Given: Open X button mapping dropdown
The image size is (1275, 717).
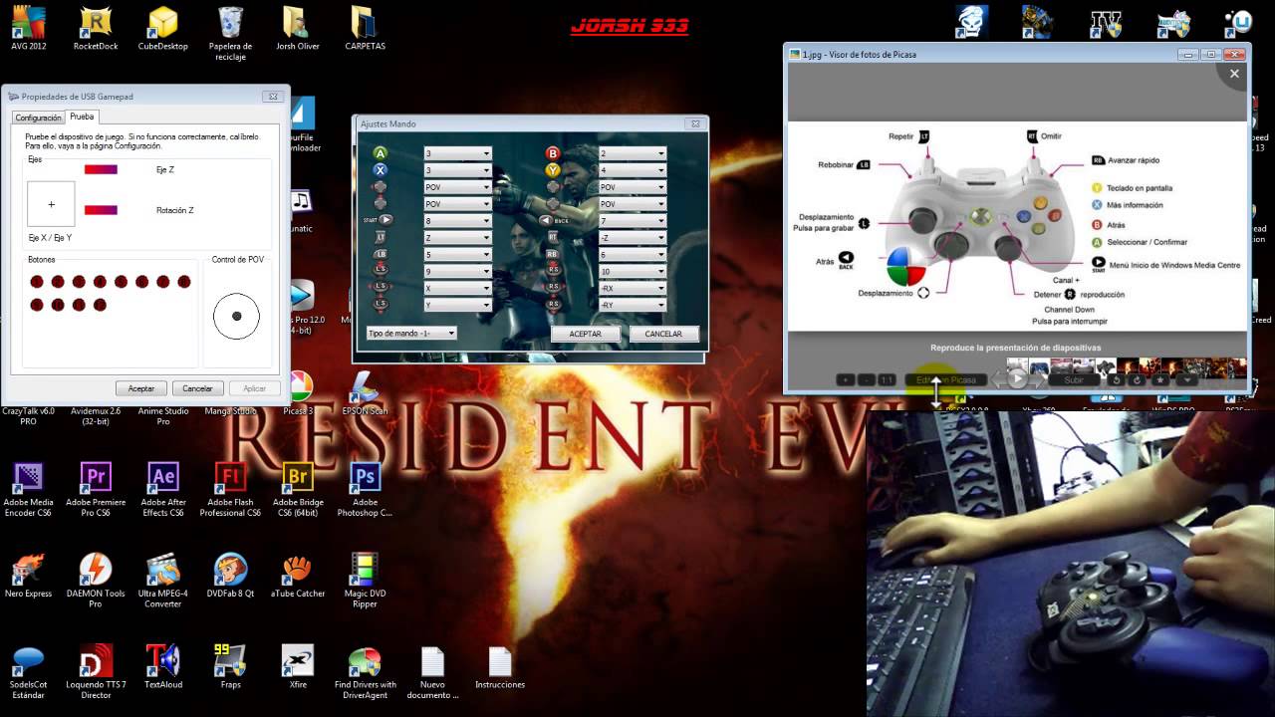Looking at the screenshot, I should tap(457, 170).
